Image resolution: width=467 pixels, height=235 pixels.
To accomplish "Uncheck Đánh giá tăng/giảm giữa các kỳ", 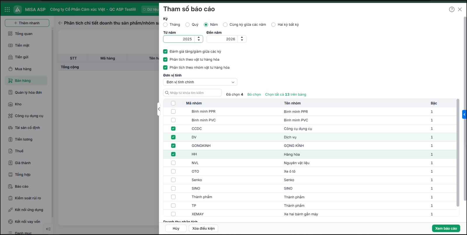I will pyautogui.click(x=165, y=51).
